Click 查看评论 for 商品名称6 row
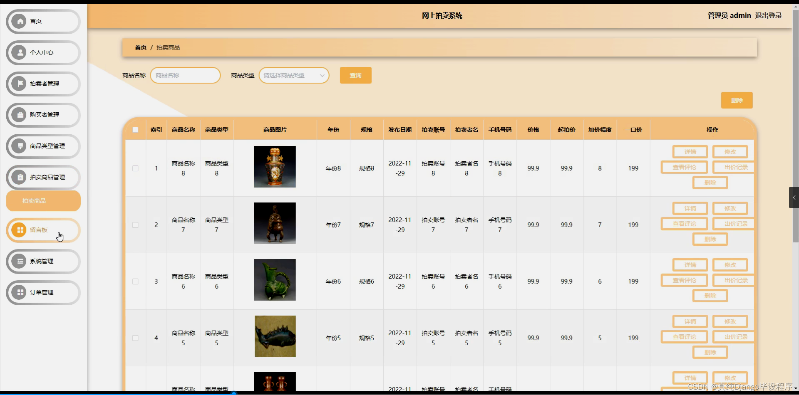This screenshot has width=799, height=395. (684, 280)
